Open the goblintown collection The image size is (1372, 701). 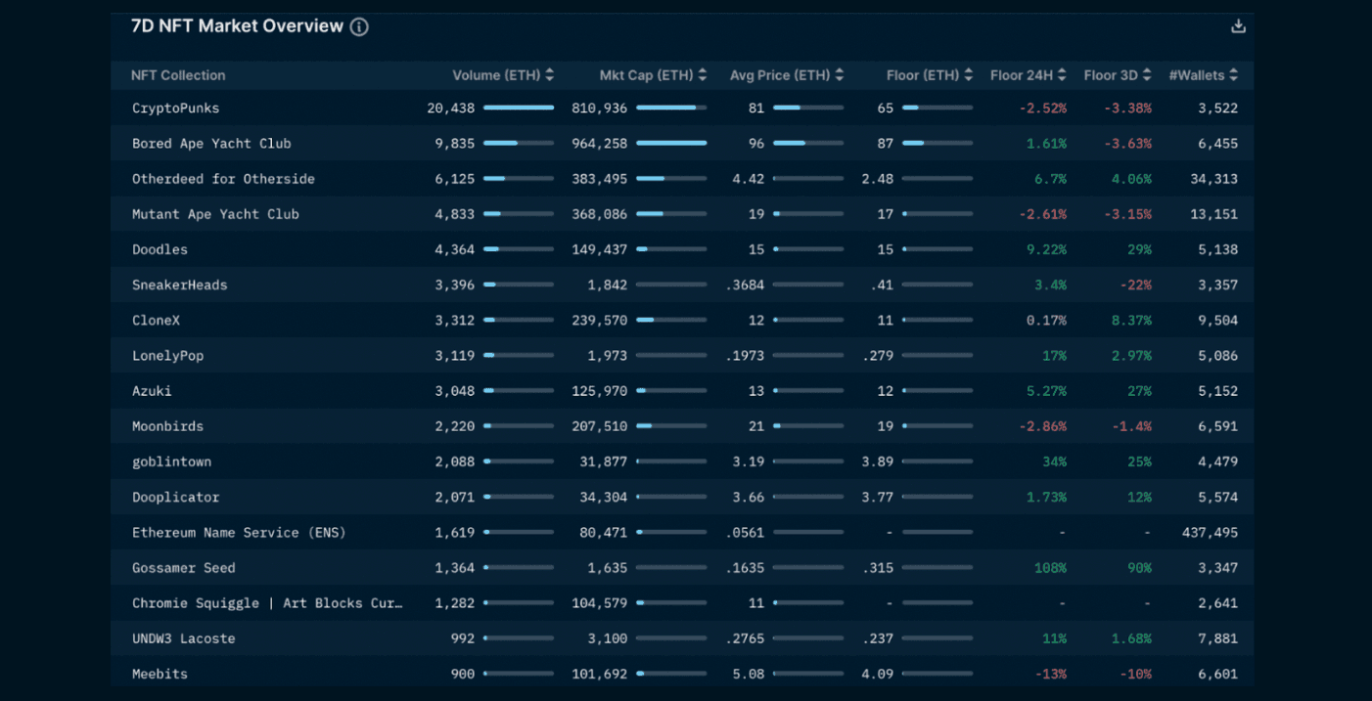171,461
